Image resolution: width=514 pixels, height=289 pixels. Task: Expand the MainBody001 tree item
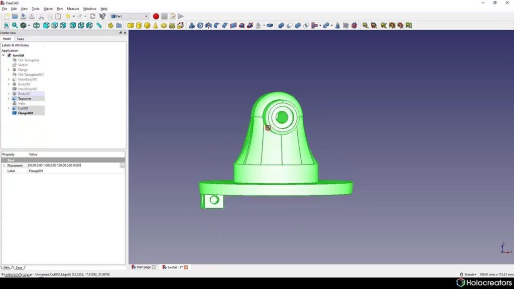pyautogui.click(x=9, y=79)
